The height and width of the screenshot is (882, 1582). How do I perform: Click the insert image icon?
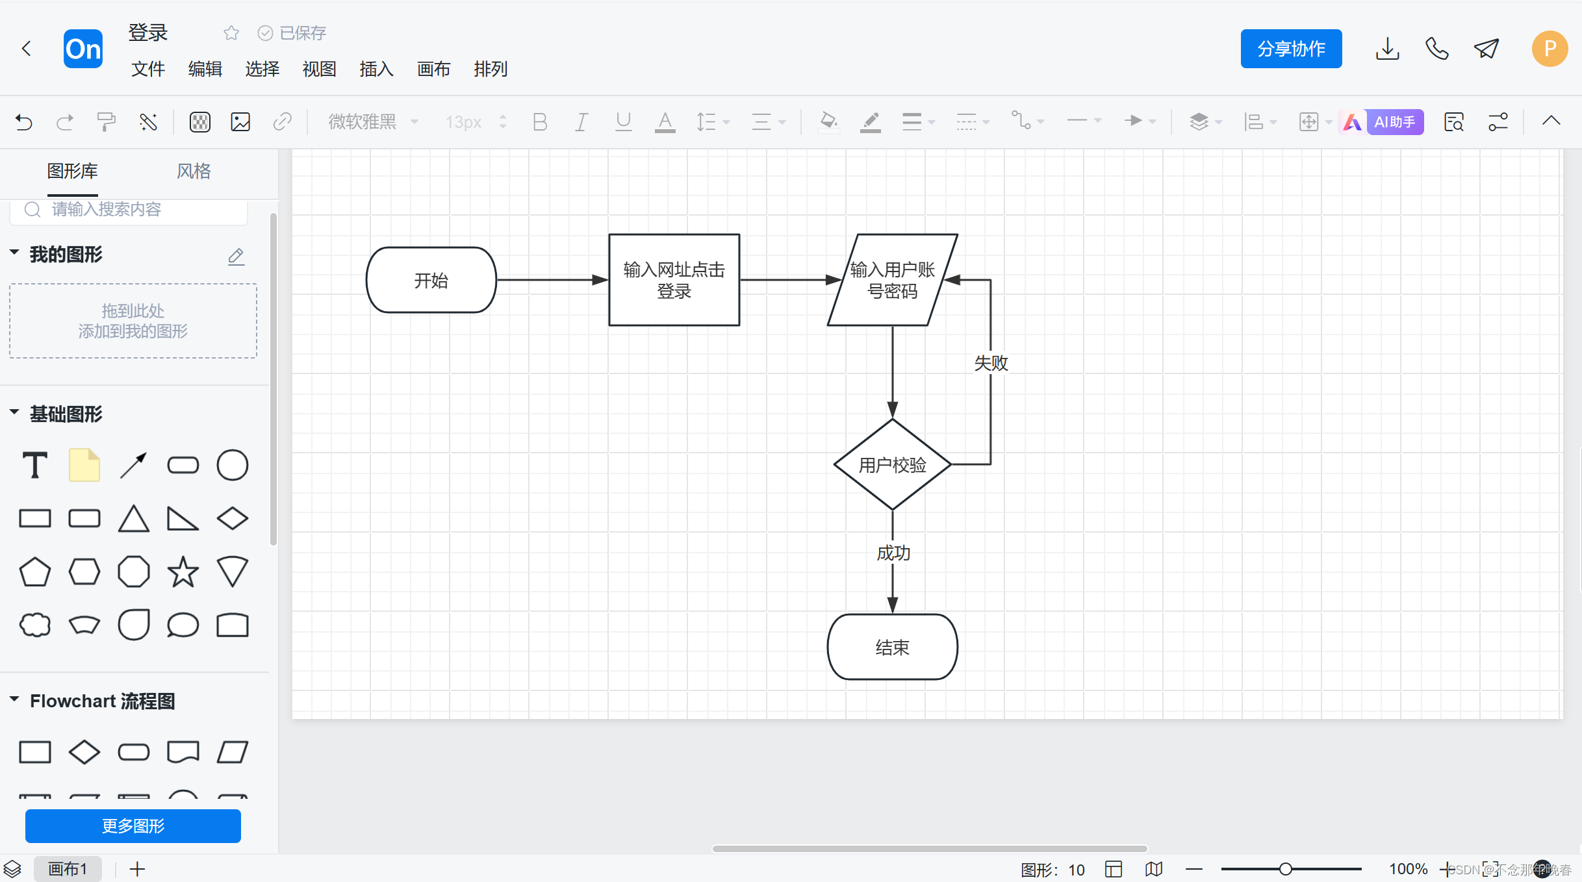[x=240, y=121]
